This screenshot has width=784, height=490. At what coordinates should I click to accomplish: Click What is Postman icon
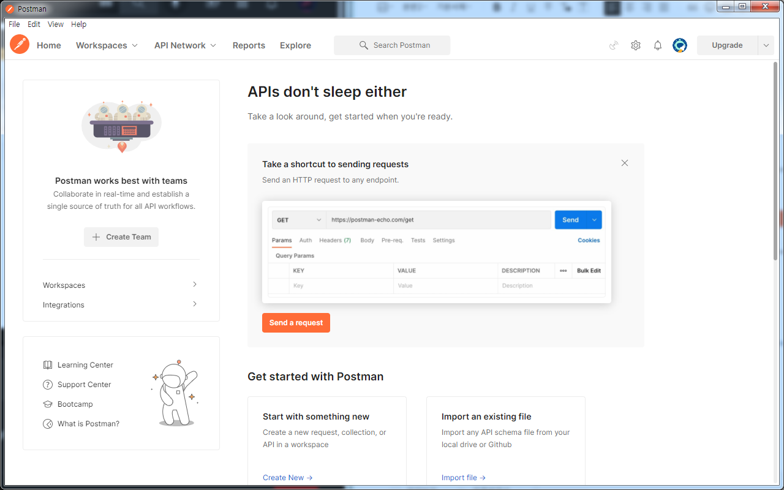48,424
